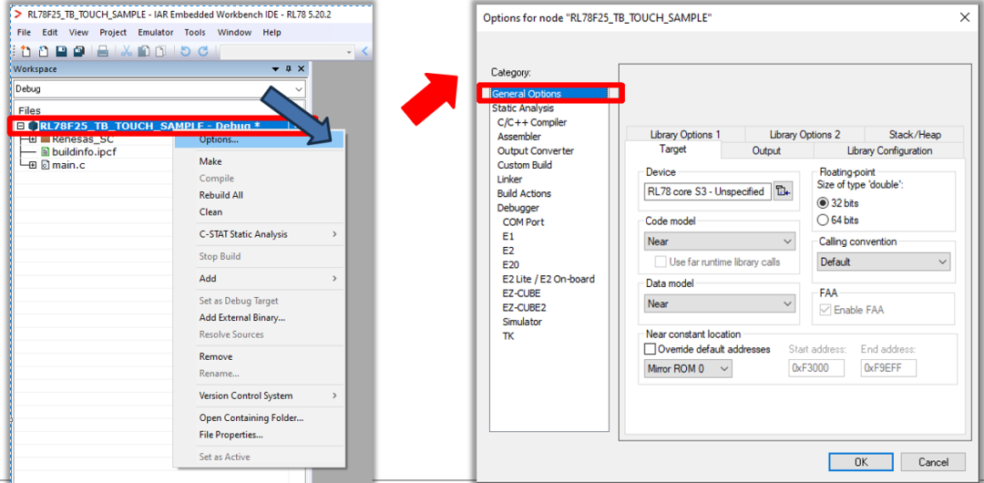The height and width of the screenshot is (483, 984).
Task: Click the device selection button next to the Device field
Action: coord(782,191)
